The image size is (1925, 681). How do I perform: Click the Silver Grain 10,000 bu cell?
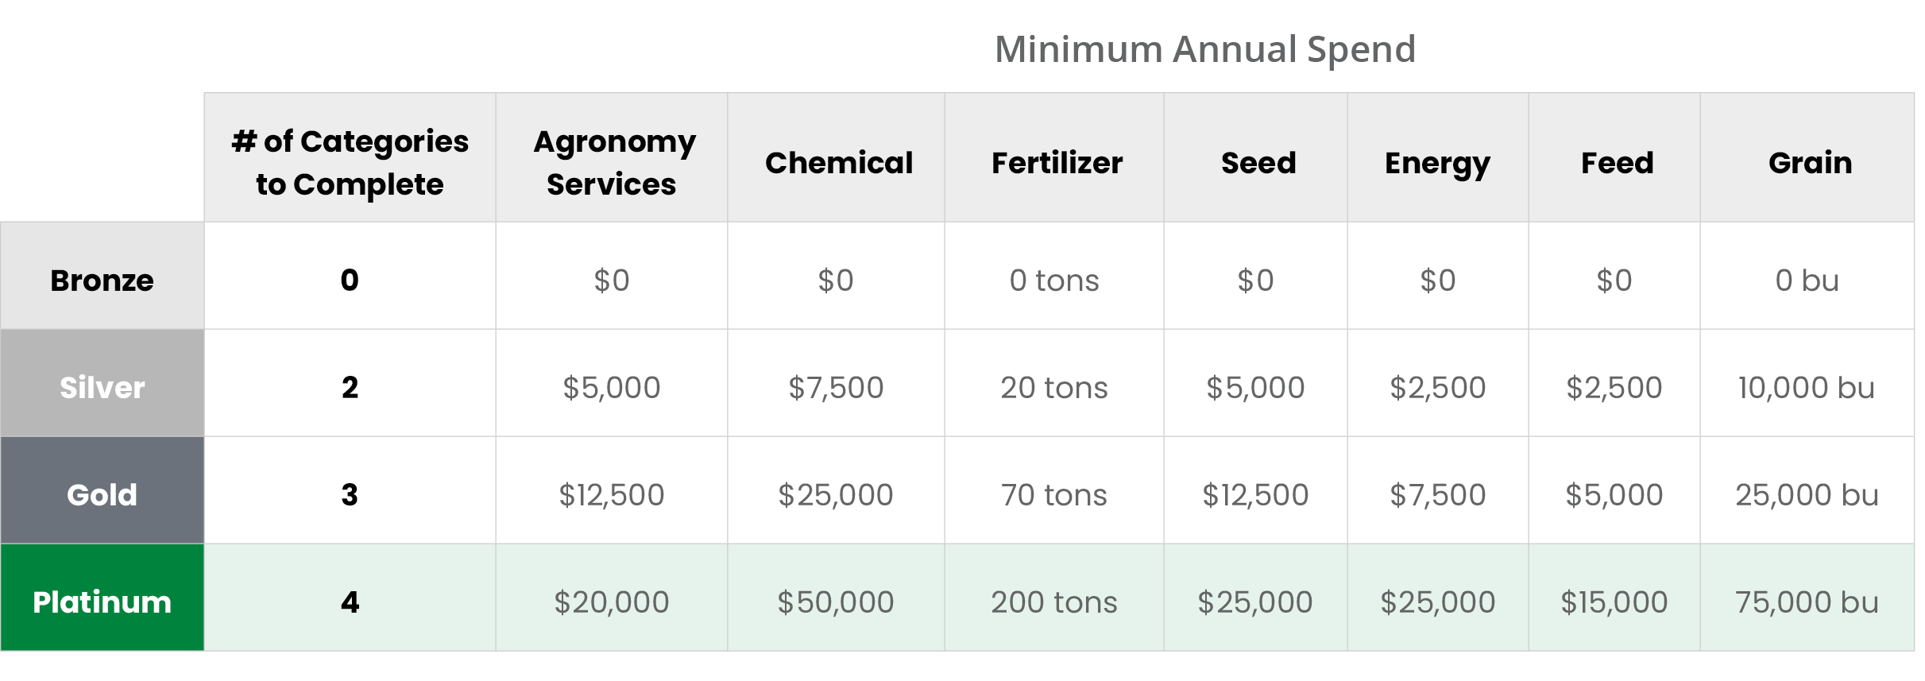point(1806,388)
